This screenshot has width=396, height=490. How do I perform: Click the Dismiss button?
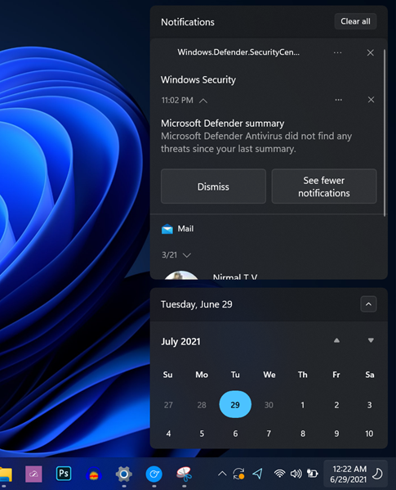point(213,187)
